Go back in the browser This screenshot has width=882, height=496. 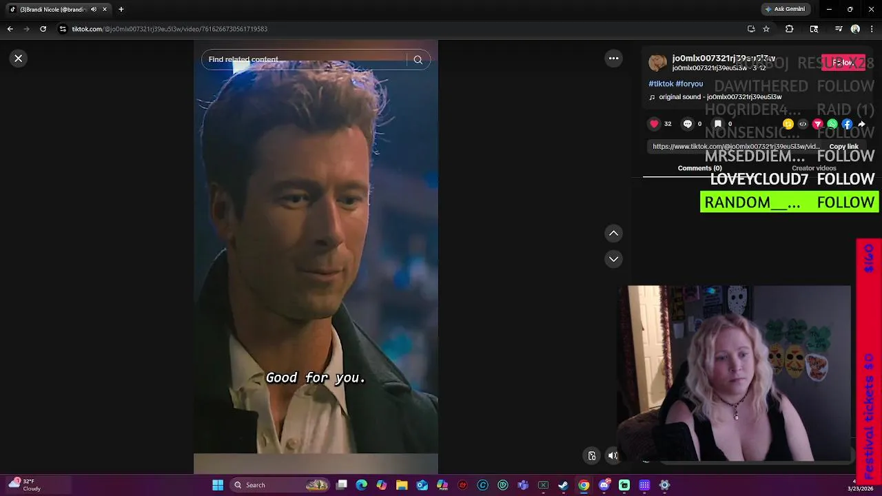pos(10,29)
